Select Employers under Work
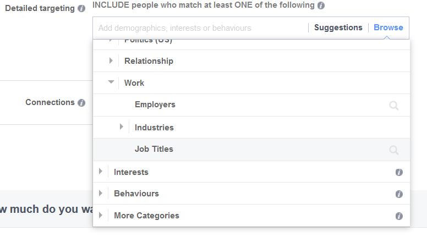This screenshot has height=242, width=427. (155, 105)
